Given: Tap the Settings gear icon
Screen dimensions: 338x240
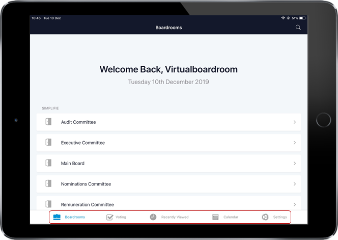Looking at the screenshot, I should coord(265,217).
